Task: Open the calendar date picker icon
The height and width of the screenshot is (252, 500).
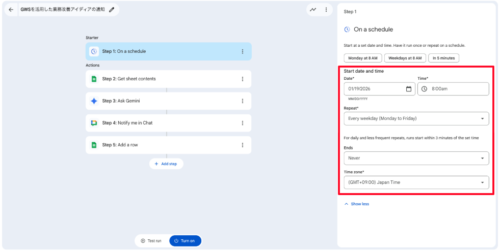Action: 409,89
